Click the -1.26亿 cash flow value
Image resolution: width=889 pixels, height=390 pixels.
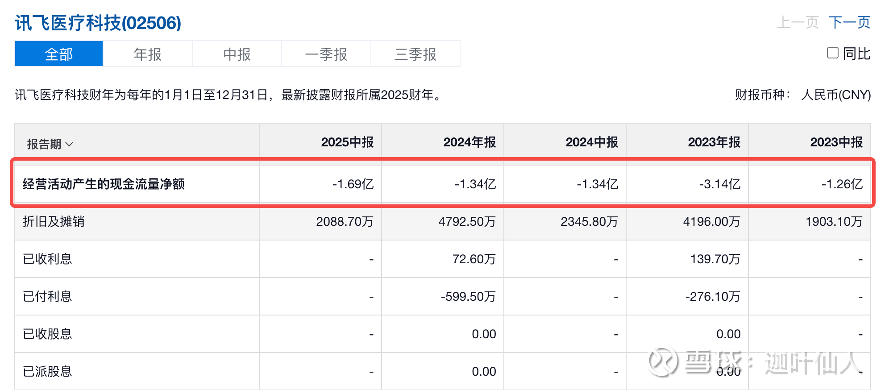842,184
